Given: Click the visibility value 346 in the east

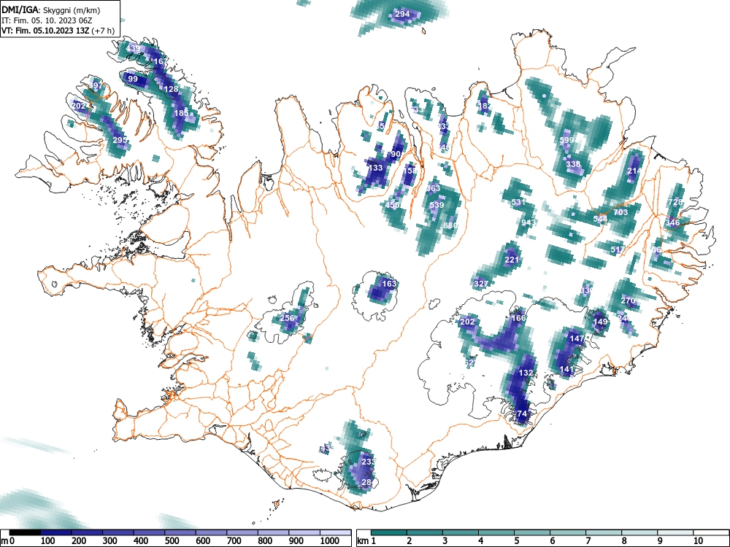Looking at the screenshot, I should (x=672, y=222).
